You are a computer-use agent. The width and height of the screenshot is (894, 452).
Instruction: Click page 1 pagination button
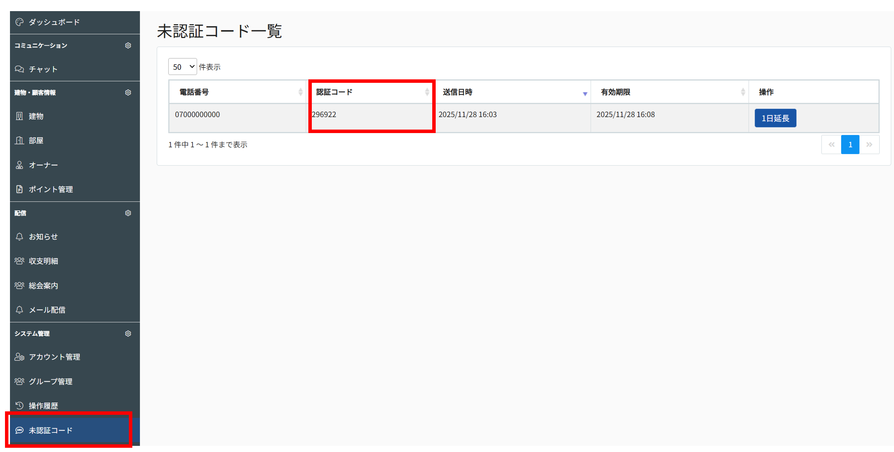[850, 145]
